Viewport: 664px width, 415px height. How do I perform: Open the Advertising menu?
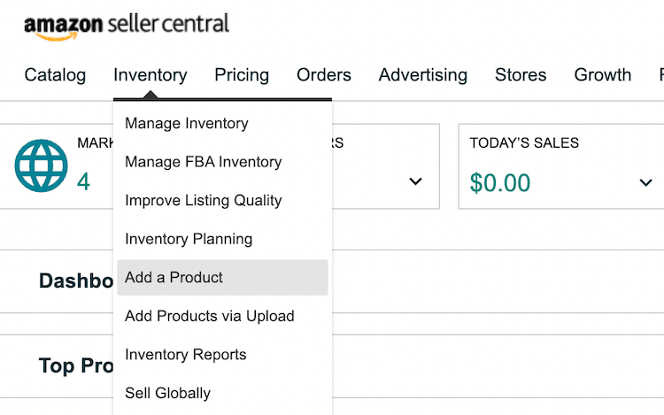click(423, 75)
